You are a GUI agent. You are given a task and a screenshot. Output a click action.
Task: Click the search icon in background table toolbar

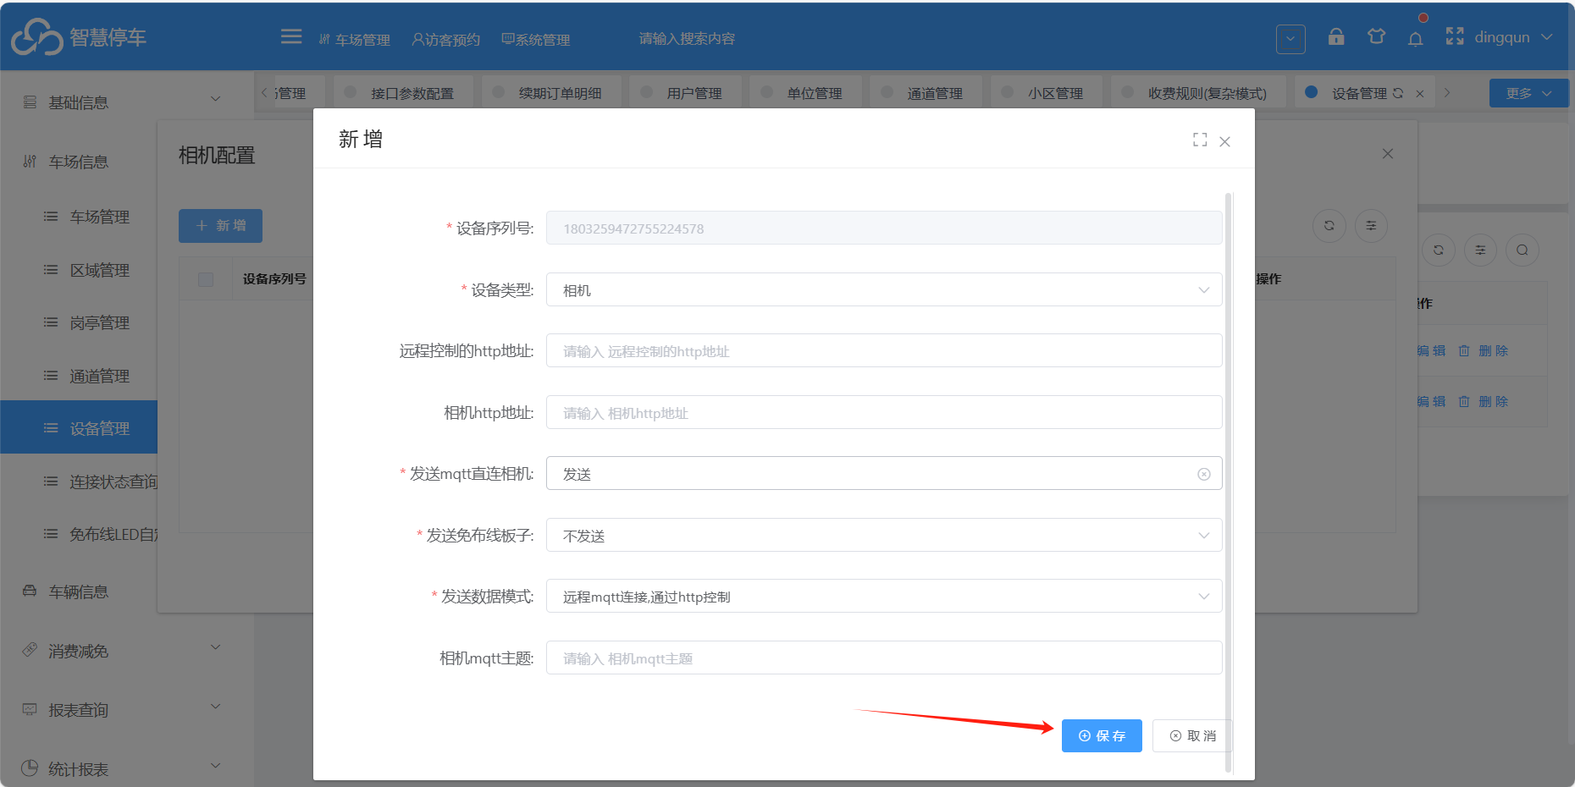(1522, 250)
